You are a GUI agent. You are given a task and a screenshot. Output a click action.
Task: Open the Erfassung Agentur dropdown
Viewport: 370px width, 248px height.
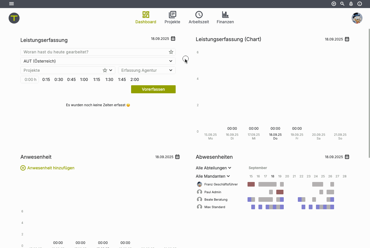[x=171, y=70]
